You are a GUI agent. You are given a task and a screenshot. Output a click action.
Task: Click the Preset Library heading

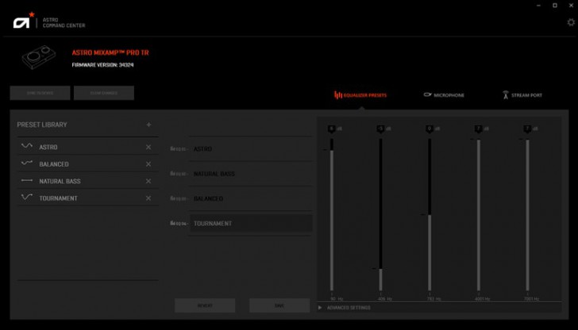coord(42,125)
